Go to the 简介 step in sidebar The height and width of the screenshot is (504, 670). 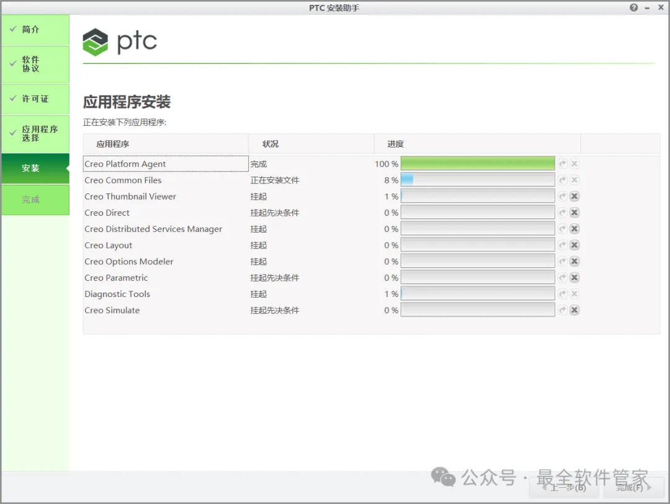pyautogui.click(x=35, y=30)
